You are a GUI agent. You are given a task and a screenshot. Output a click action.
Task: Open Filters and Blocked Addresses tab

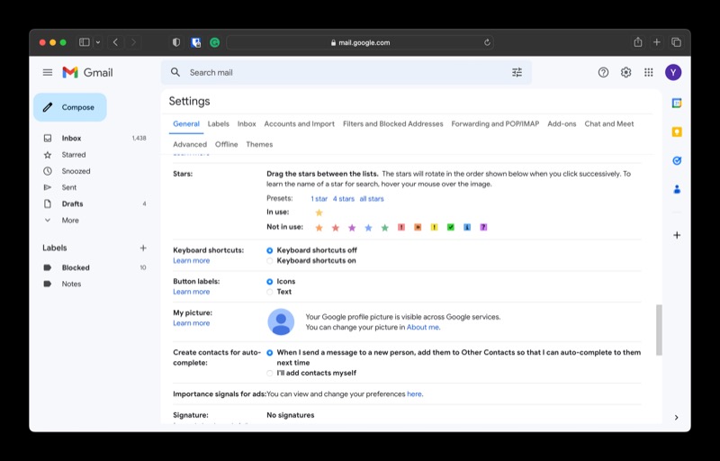[x=393, y=124]
